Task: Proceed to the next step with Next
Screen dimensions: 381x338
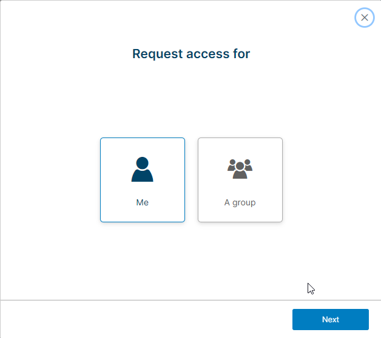Action: click(x=331, y=319)
